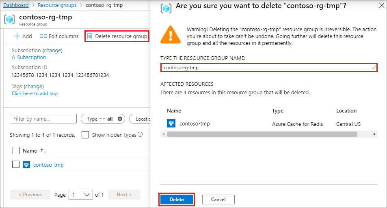Image resolution: width=387 pixels, height=208 pixels.
Task: Open the Resource groups breadcrumb
Action: (57, 5)
